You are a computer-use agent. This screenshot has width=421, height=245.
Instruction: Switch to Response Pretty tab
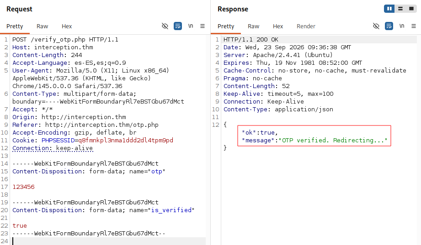pyautogui.click(x=226, y=26)
